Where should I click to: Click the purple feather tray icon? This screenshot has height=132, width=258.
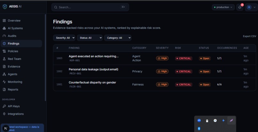point(231,120)
